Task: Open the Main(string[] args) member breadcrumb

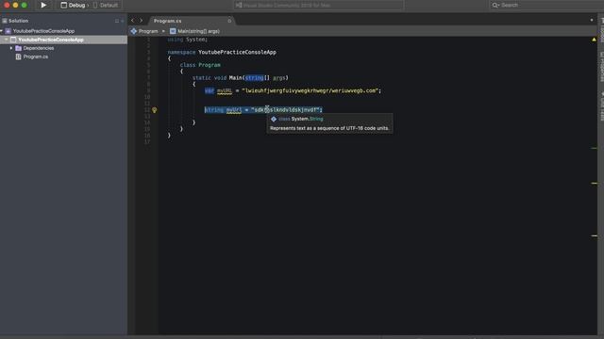Action: click(198, 31)
